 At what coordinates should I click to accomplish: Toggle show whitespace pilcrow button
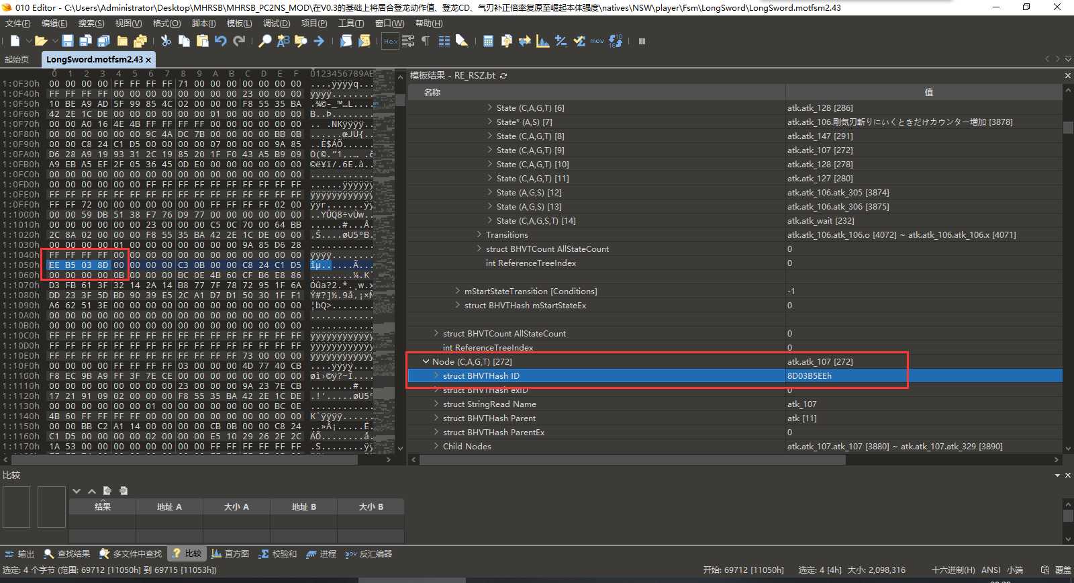click(x=426, y=41)
